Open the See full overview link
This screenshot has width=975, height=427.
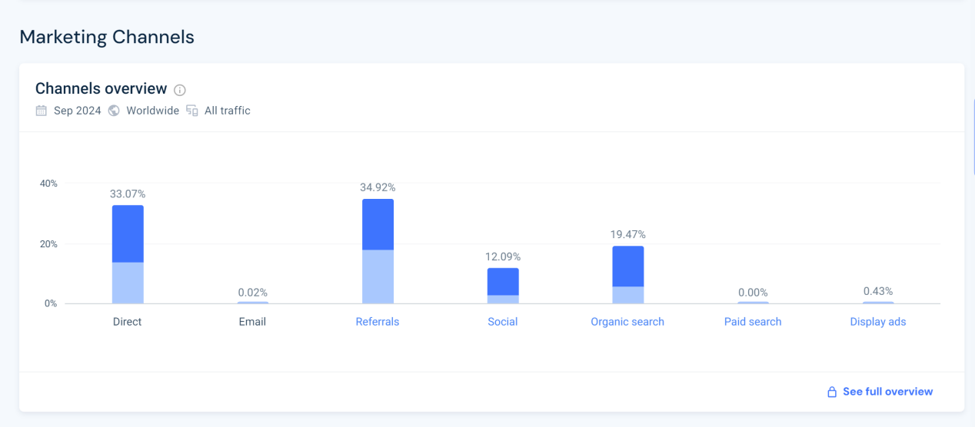(x=887, y=392)
